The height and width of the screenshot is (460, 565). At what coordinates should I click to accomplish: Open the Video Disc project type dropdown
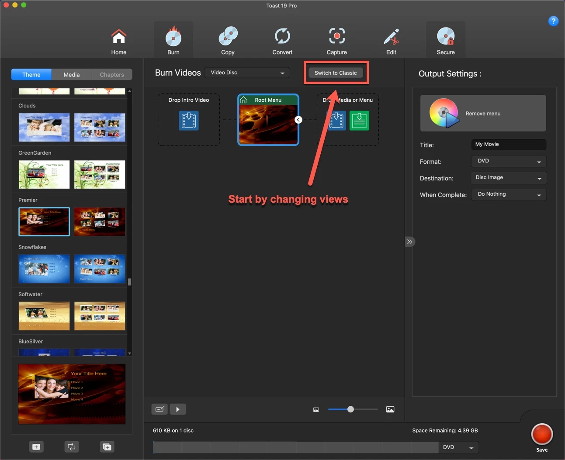pos(247,73)
